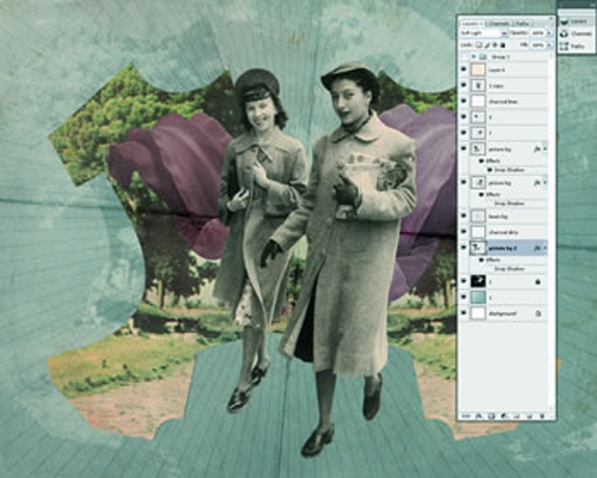The height and width of the screenshot is (478, 597).
Task: Click the Layer 6 peach thumbnail
Action: [478, 70]
